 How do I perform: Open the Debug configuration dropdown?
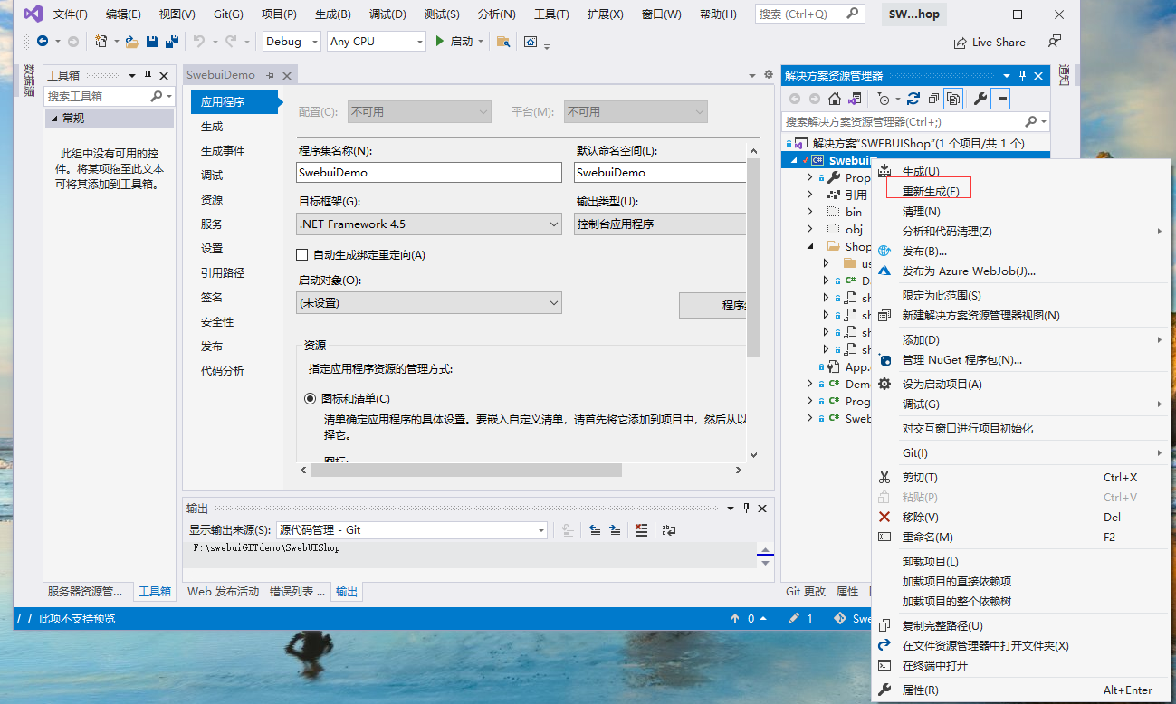point(292,42)
